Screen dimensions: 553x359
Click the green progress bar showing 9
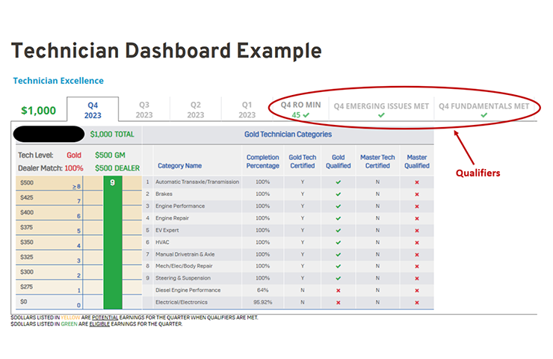[112, 243]
